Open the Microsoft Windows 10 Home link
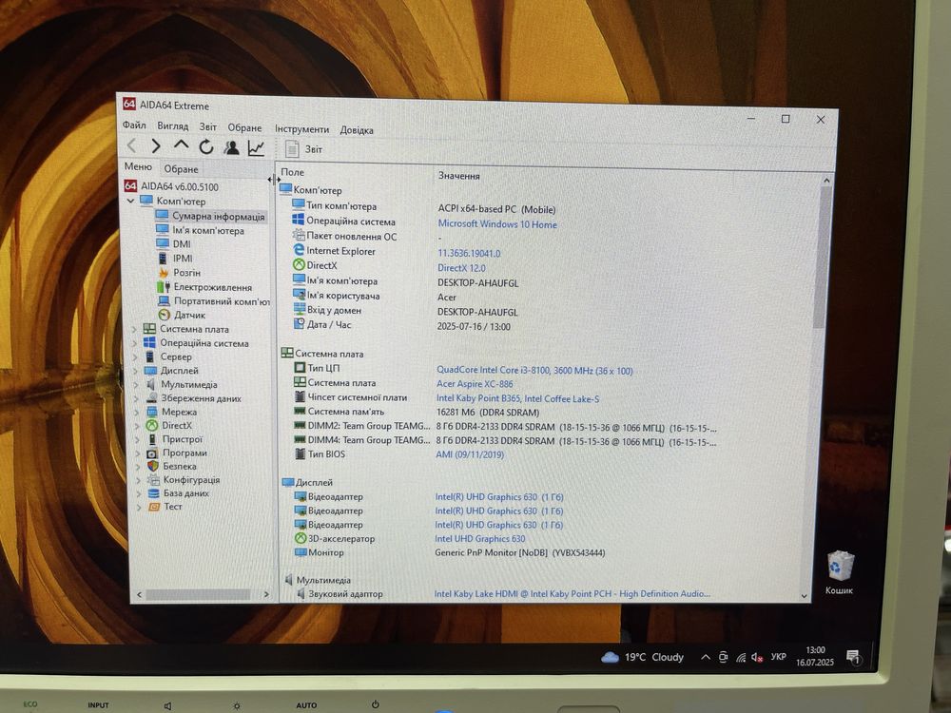Screen dimensions: 951x713 (x=497, y=223)
